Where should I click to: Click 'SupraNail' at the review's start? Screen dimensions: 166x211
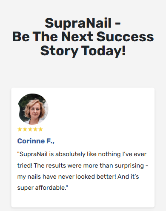pyautogui.click(x=33, y=154)
